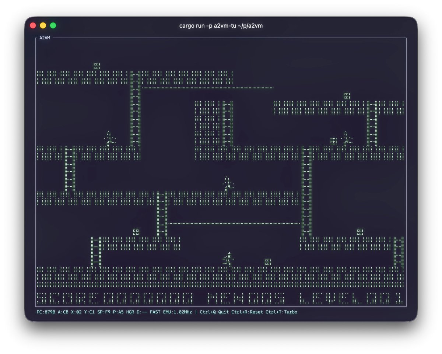Screen dimensions: 442x354
Task: Click the short ladder at the bottom-left platform
Action: tap(97, 252)
